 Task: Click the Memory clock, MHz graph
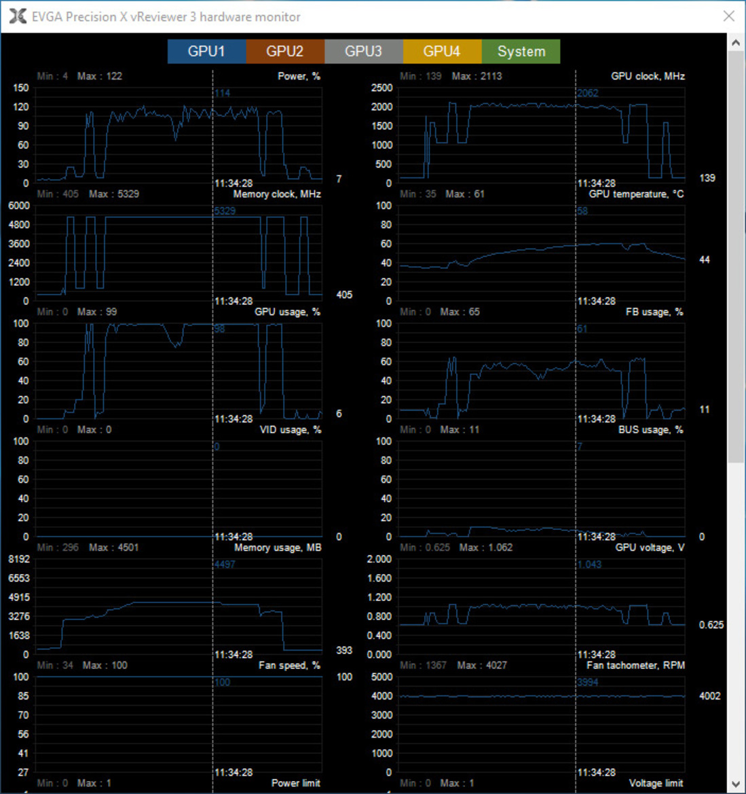pyautogui.click(x=179, y=253)
